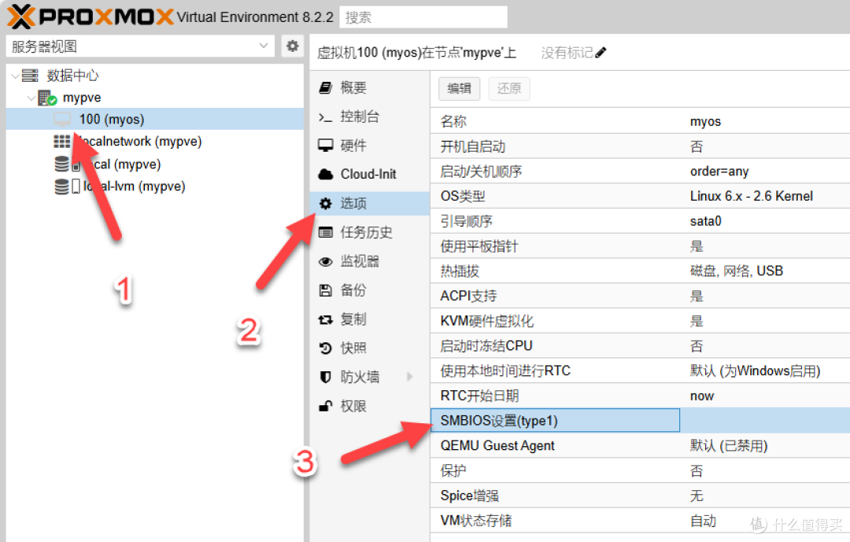Image resolution: width=850 pixels, height=542 pixels.
Task: Open the 监视器 monitor panel
Action: click(364, 261)
